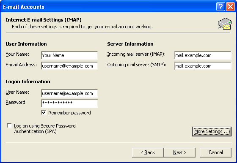
Task: Click the 'Password:' label
Action: coord(16,102)
